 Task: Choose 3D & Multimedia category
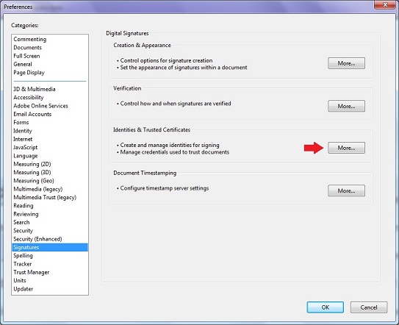(35, 89)
